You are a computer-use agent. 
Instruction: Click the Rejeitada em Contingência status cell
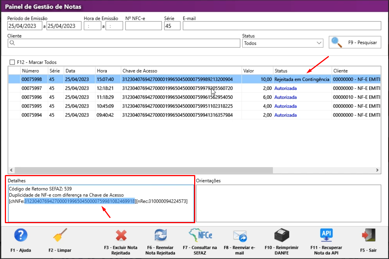302,79
